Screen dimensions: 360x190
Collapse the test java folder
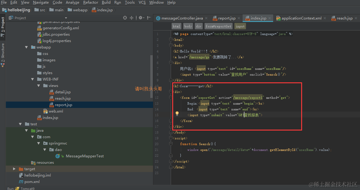(x=27, y=130)
